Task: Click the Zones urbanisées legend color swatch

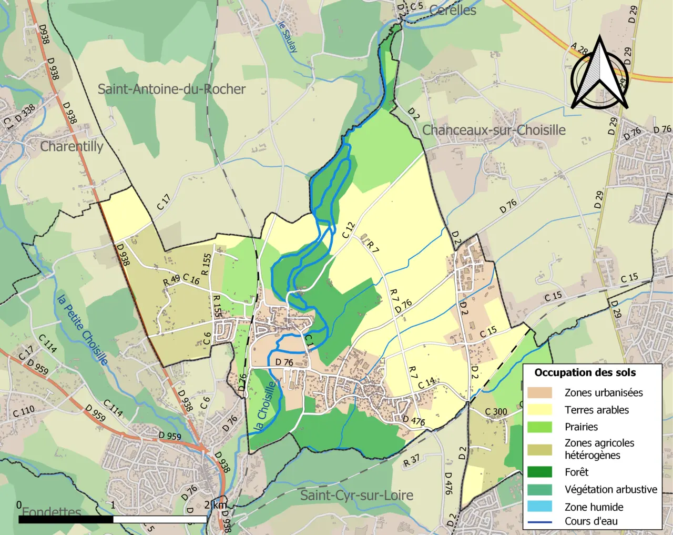Action: click(539, 392)
